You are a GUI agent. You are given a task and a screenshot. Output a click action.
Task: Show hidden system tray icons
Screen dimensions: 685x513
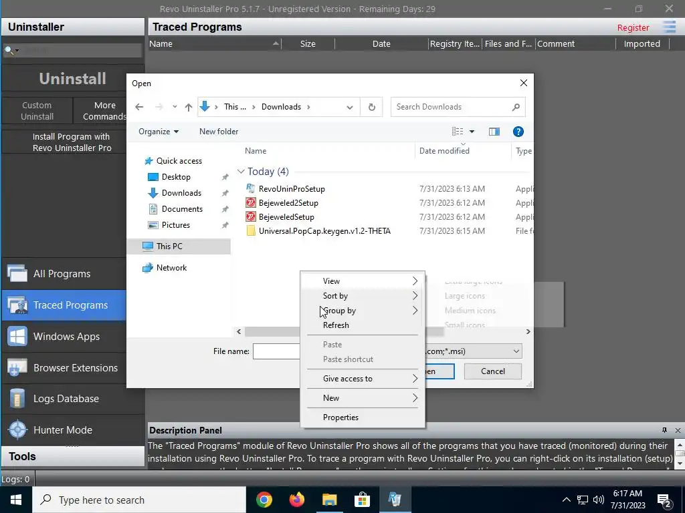pyautogui.click(x=566, y=500)
